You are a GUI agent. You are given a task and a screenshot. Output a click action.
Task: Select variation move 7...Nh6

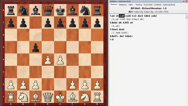(x=117, y=33)
